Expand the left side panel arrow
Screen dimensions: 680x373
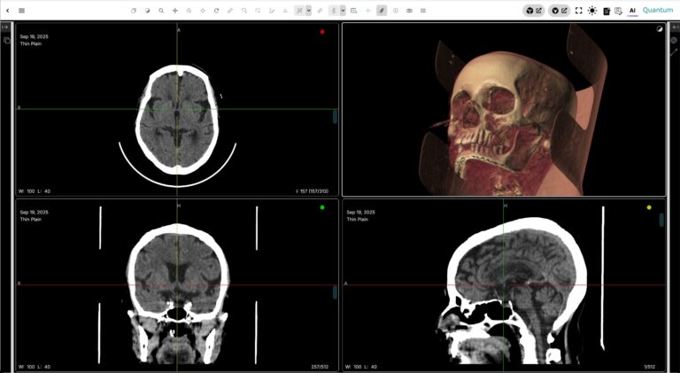coord(6,27)
